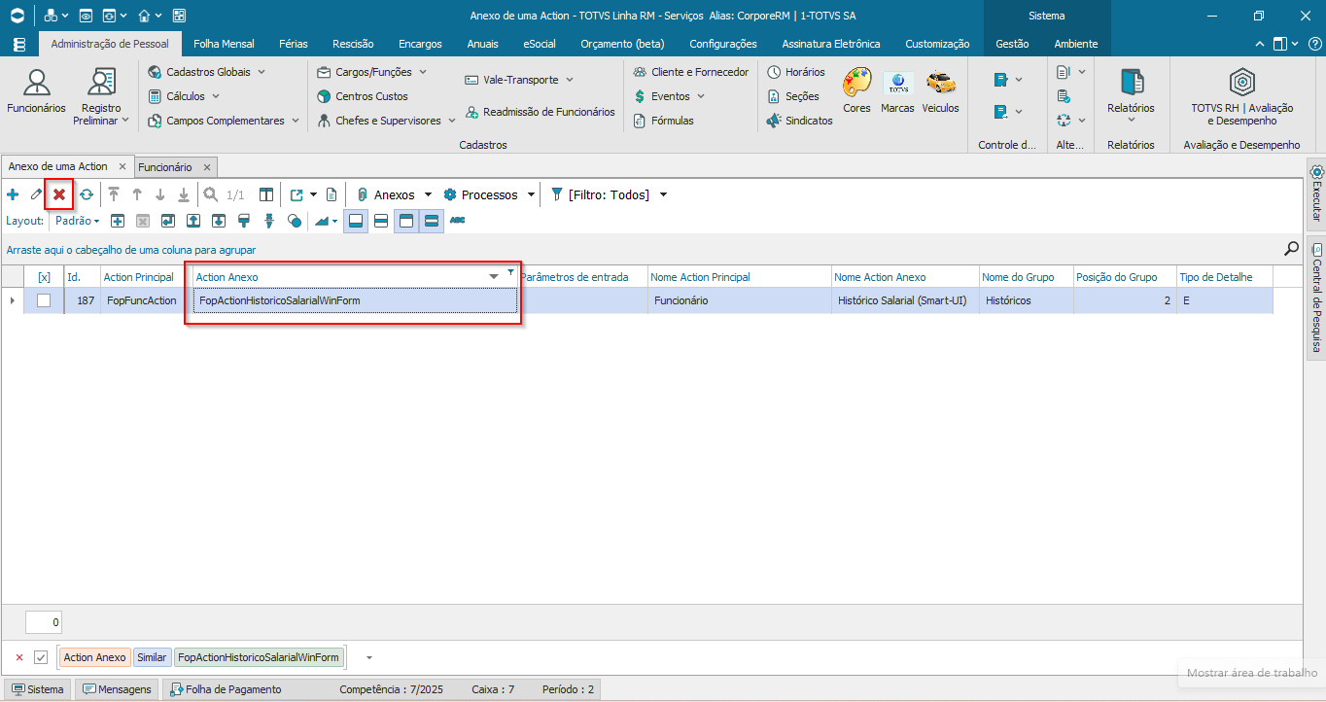
Task: Open the Horários register
Action: [x=796, y=72]
